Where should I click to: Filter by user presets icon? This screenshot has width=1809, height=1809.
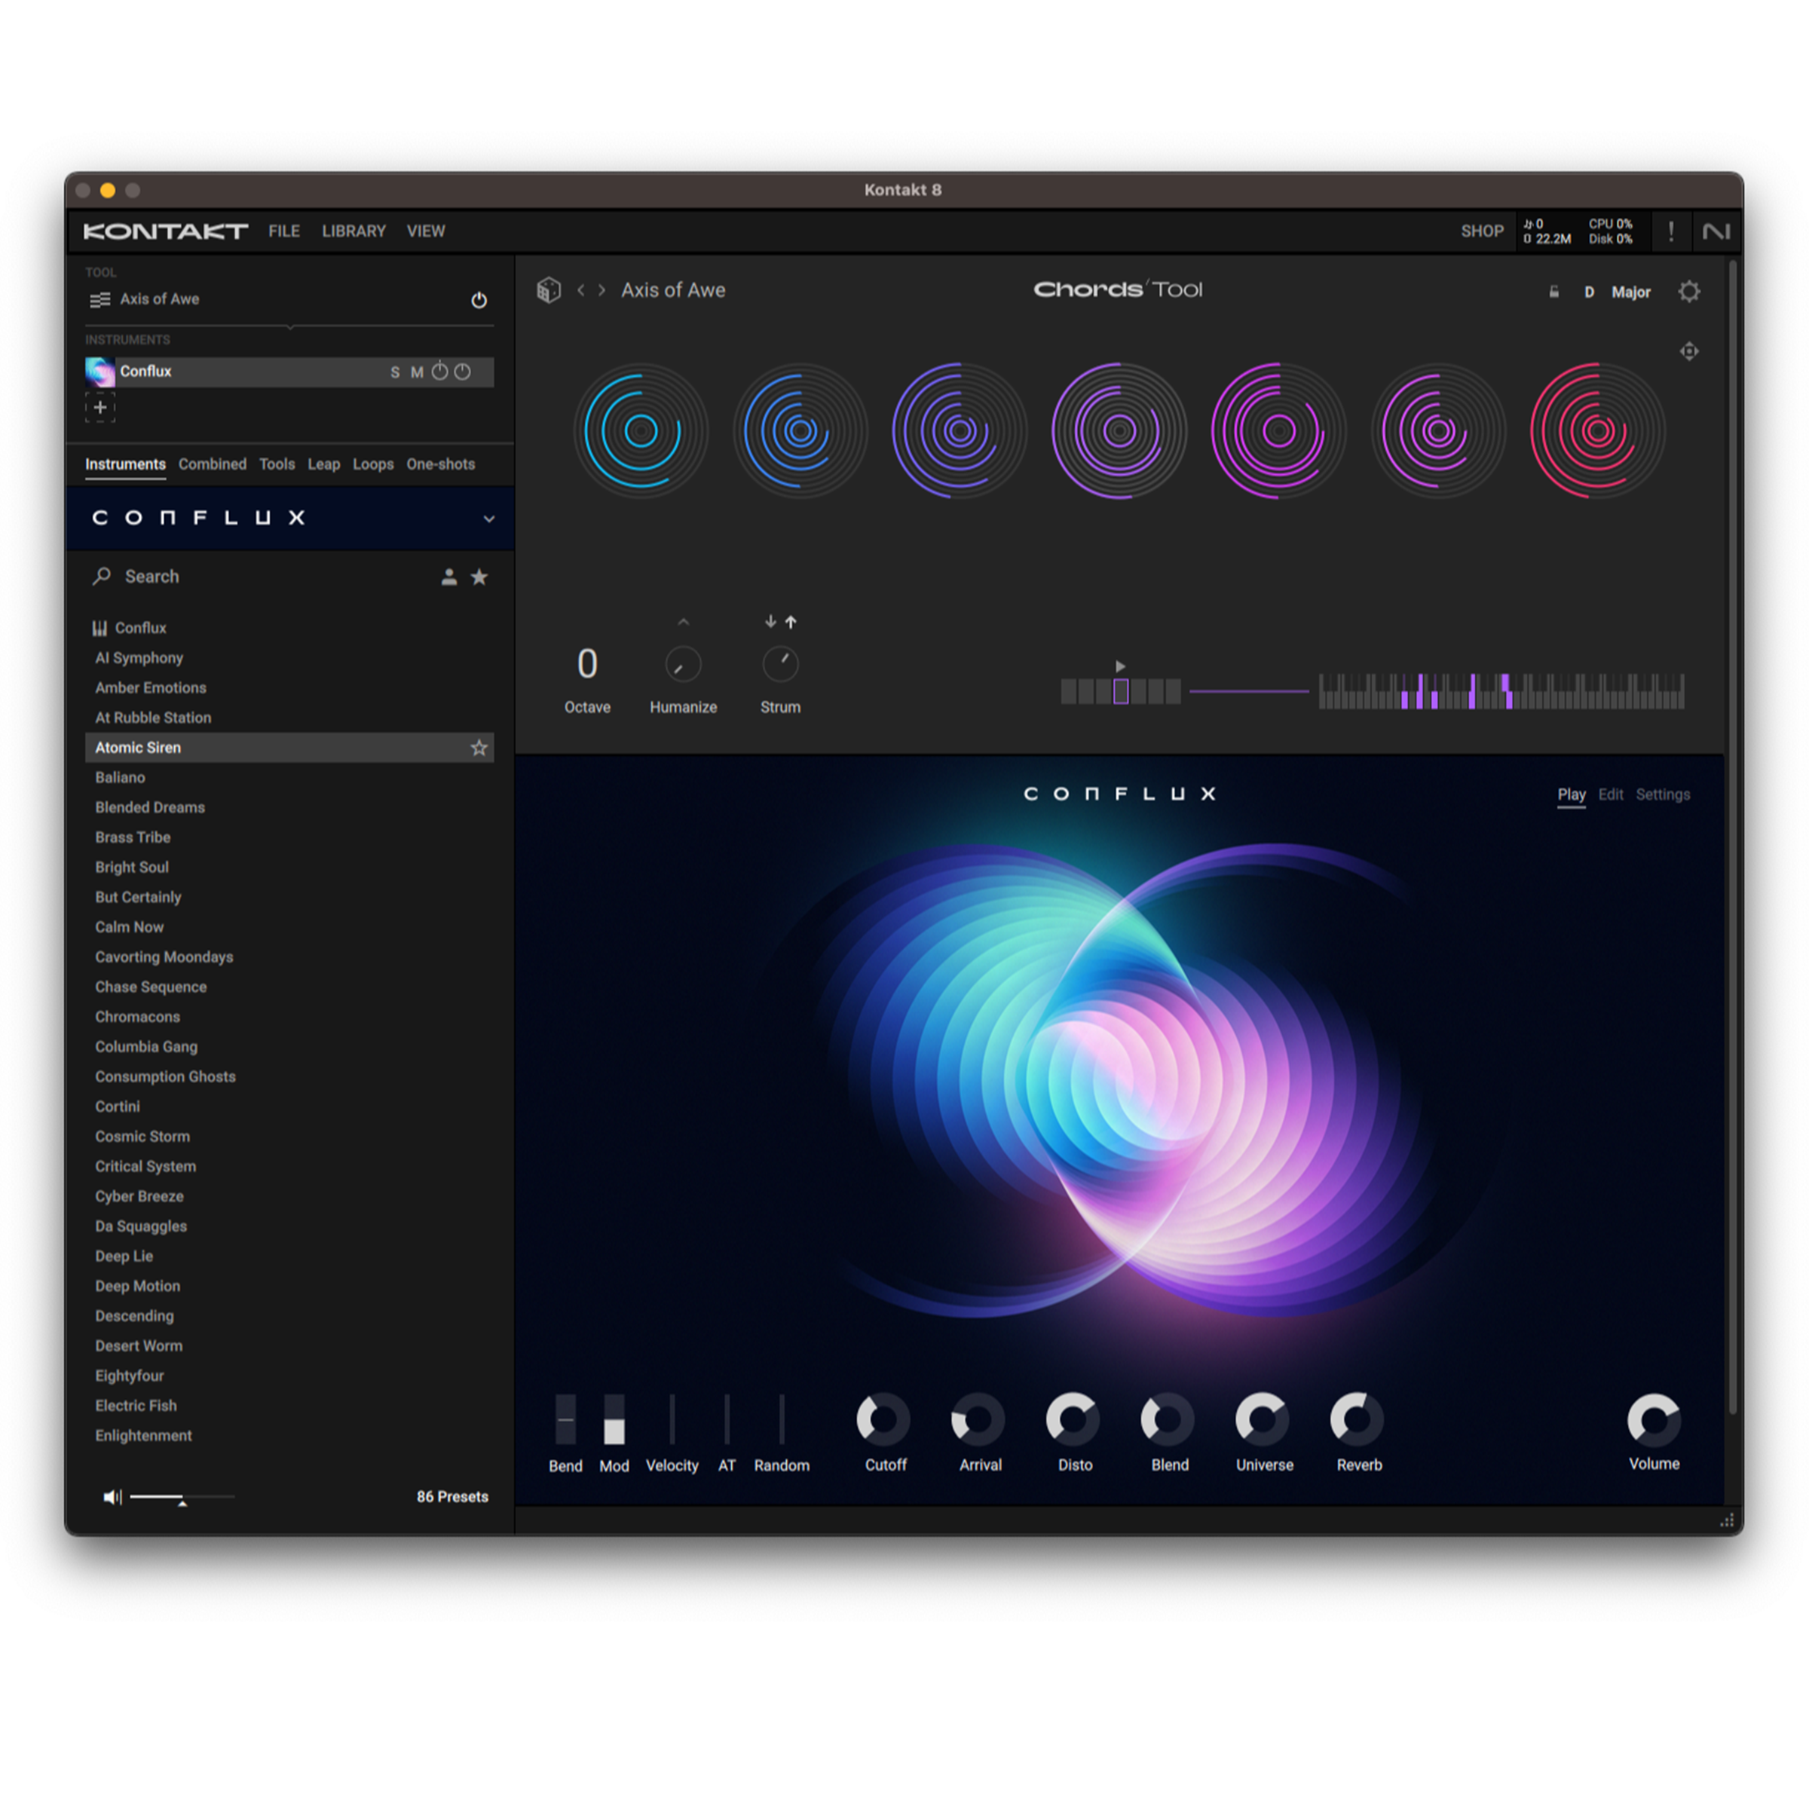[x=449, y=577]
